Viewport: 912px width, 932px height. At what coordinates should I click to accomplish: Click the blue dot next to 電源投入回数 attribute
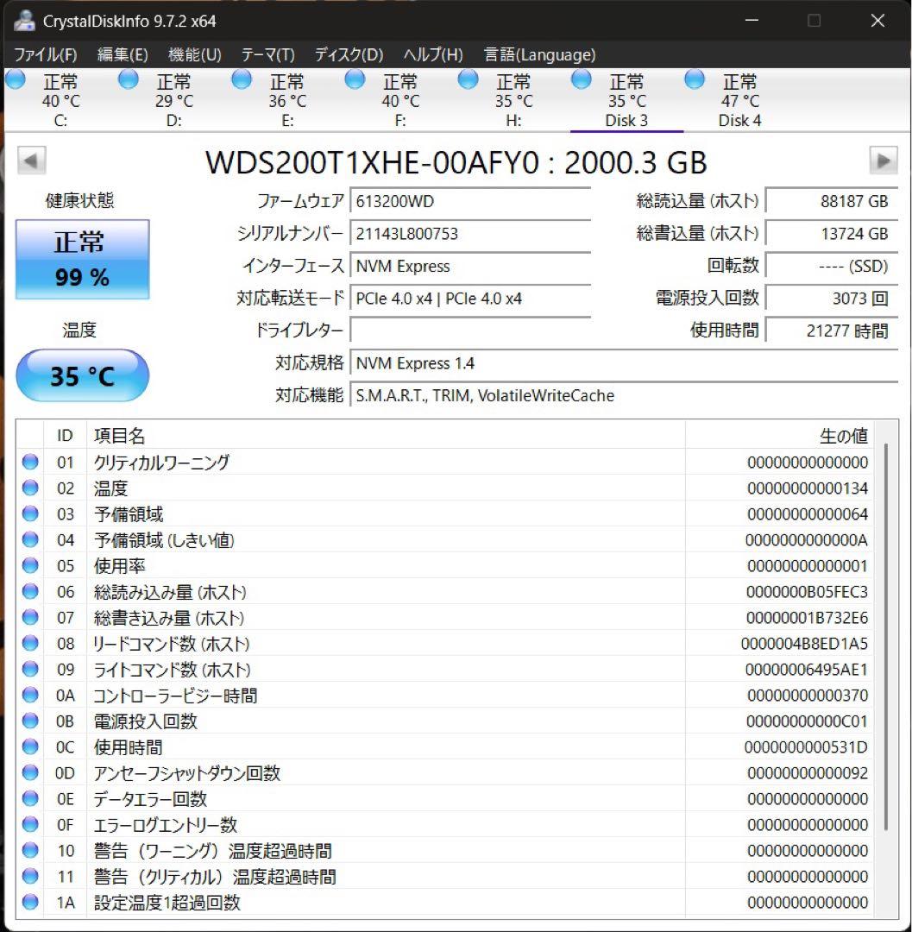30,721
